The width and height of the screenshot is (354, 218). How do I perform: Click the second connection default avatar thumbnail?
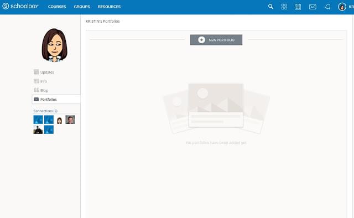49,120
